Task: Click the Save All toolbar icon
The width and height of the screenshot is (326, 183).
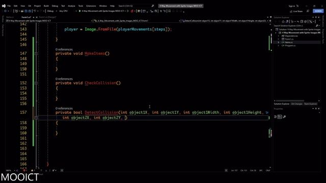Action: click(30, 11)
